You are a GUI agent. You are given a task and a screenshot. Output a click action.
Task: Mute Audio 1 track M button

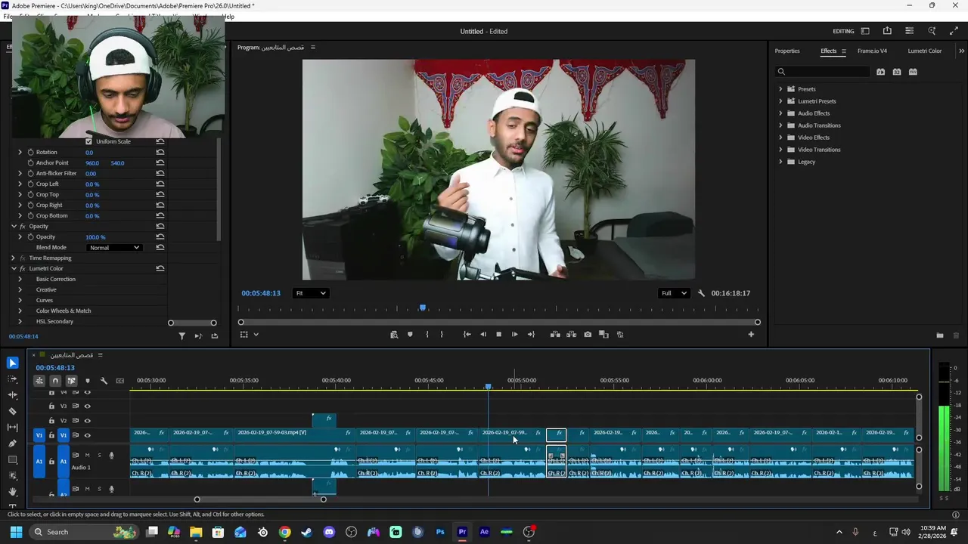tap(87, 456)
